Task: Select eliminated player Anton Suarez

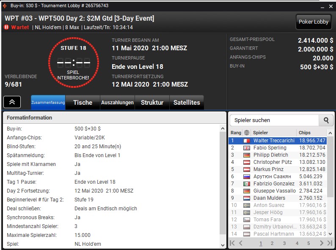Action: tap(278, 205)
